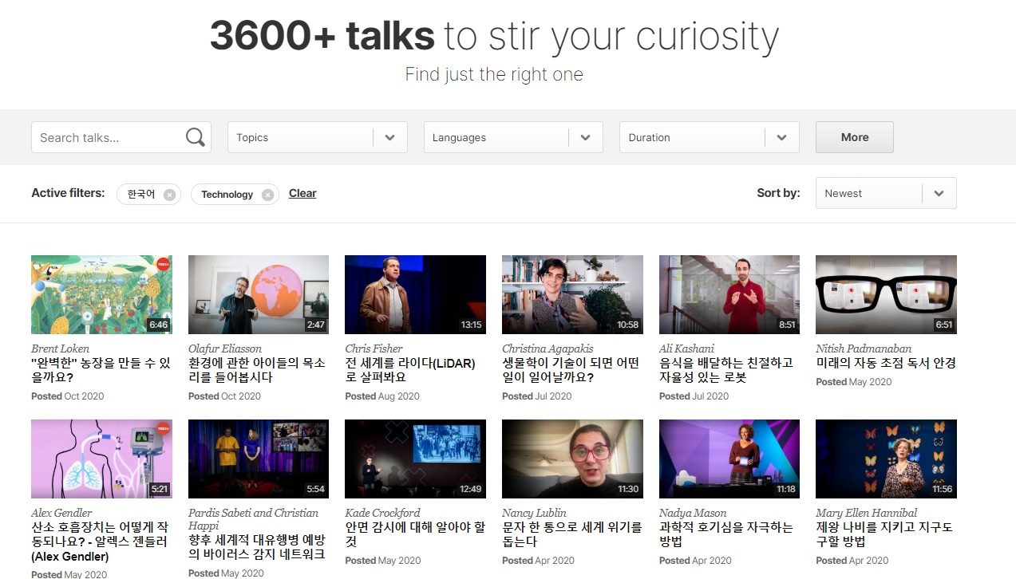Focus the Search talks input field
This screenshot has height=579, width=1016.
click(x=108, y=137)
